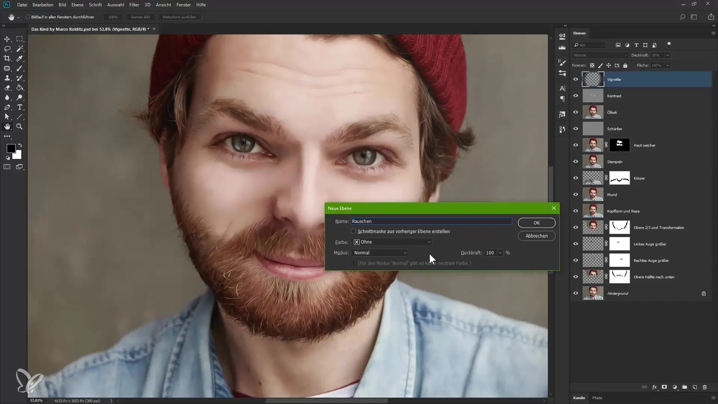718x404 pixels.
Task: Hide the Stempeln layer
Action: (576, 162)
